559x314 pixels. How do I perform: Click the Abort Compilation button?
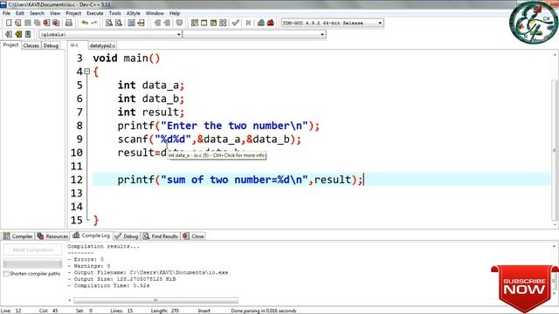tap(32, 250)
